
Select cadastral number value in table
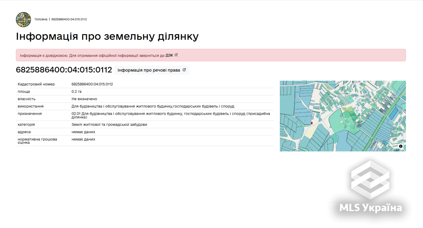tap(92, 84)
